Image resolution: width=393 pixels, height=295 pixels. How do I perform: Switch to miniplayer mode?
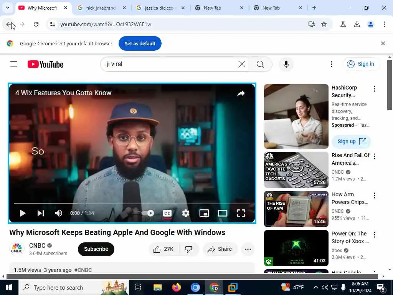pos(204,213)
